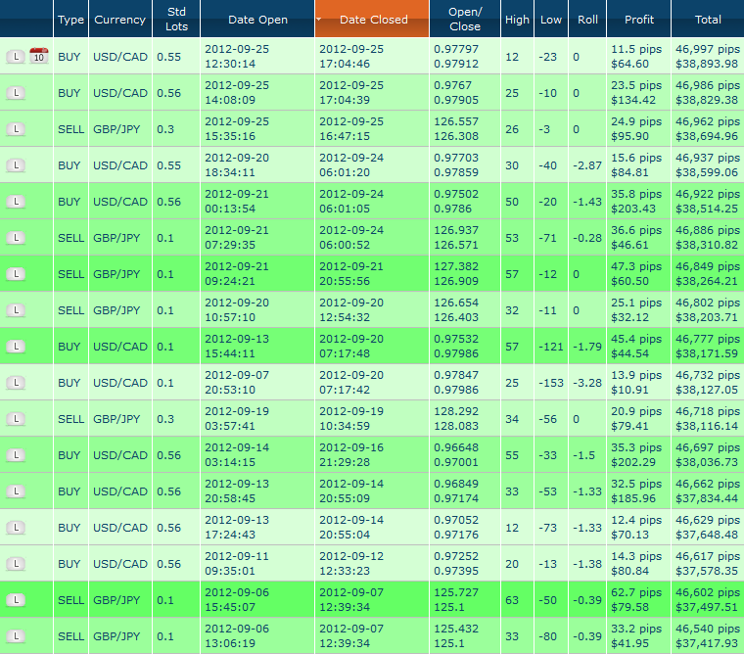The height and width of the screenshot is (654, 744).
Task: Select profit cell 35.8 pips $203.43
Action: click(x=638, y=202)
